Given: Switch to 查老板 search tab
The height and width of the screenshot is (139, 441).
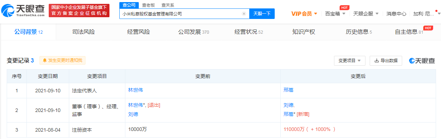Looking at the screenshot, I should [149, 5].
